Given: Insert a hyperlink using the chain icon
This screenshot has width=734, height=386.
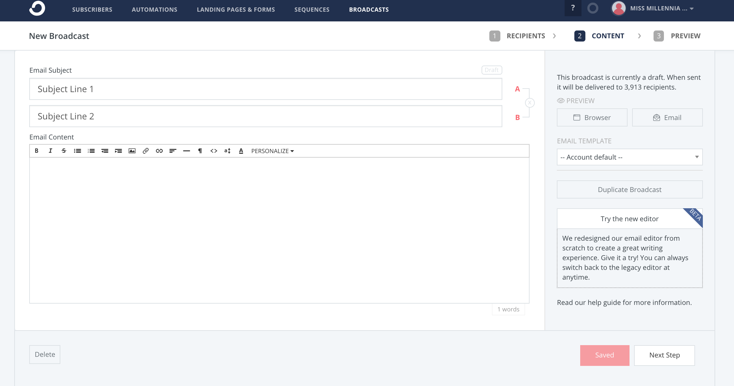Looking at the screenshot, I should (x=159, y=151).
